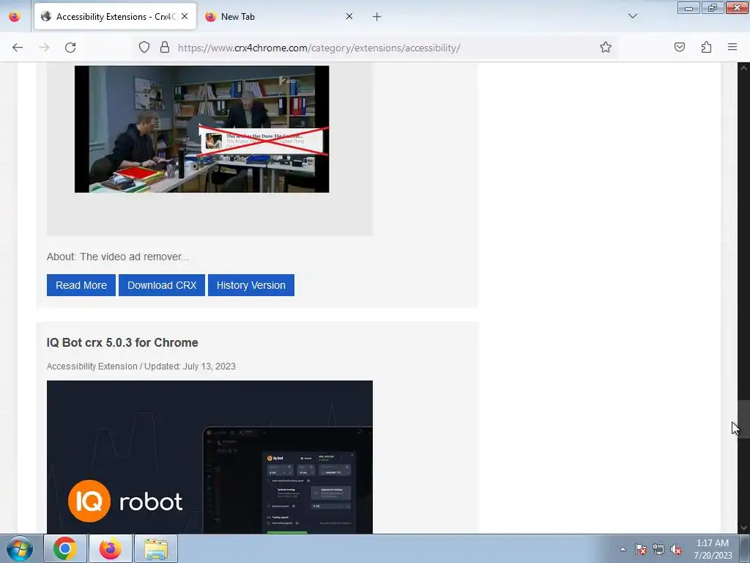Open Firefox application hamburger menu
Viewport: 750px width, 563px height.
click(732, 48)
